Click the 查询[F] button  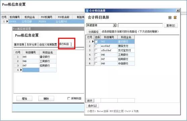point(171,25)
